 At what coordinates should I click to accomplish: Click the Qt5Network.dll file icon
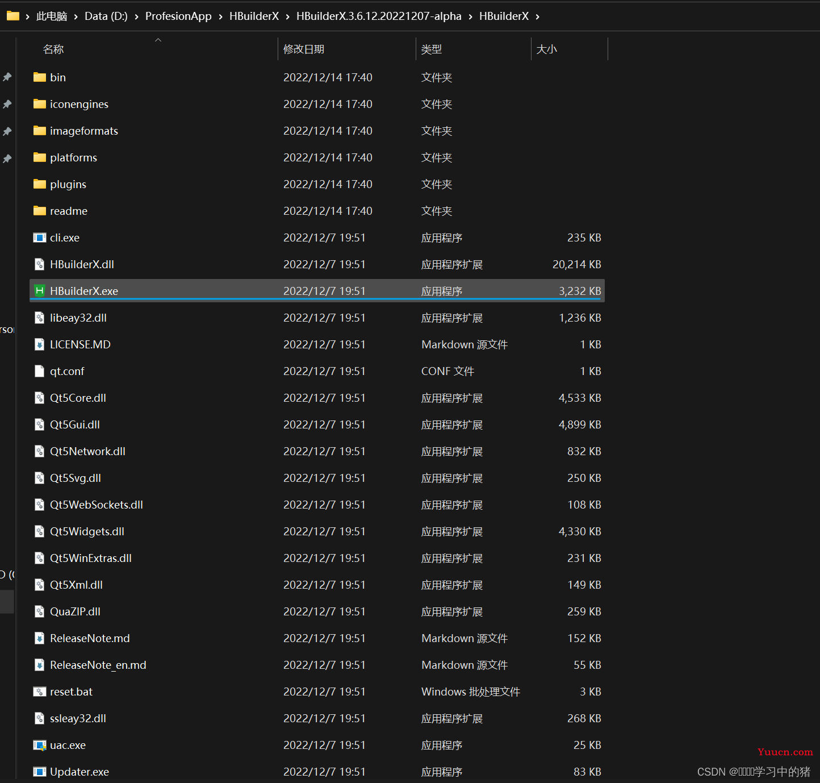40,451
